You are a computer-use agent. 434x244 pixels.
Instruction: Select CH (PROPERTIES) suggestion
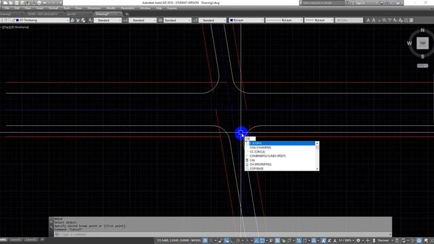pos(280,164)
